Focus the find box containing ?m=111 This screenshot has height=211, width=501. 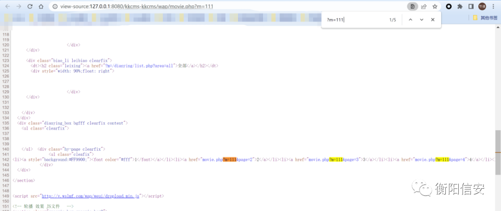[355, 20]
